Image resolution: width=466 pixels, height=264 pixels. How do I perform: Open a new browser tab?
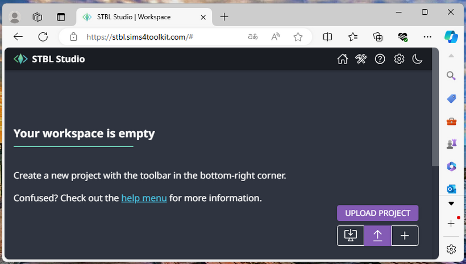(x=224, y=17)
